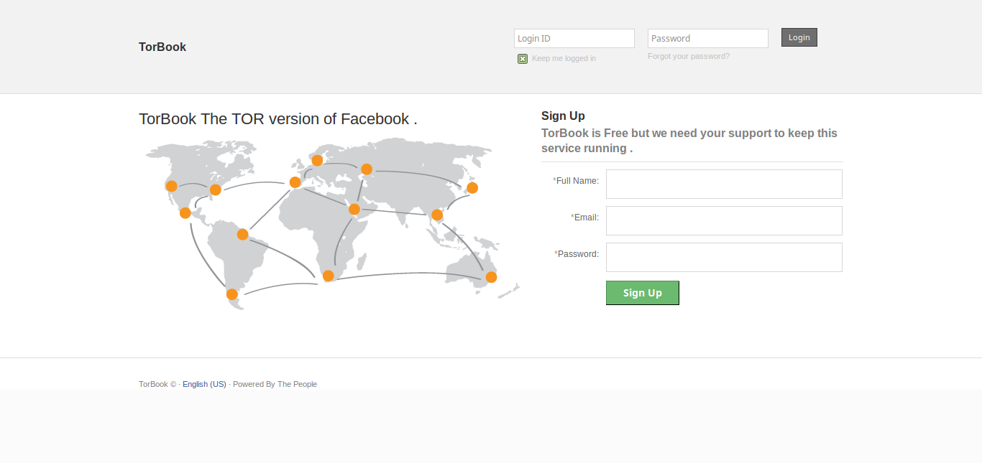Click the Email label
Image resolution: width=982 pixels, height=463 pixels.
585,218
